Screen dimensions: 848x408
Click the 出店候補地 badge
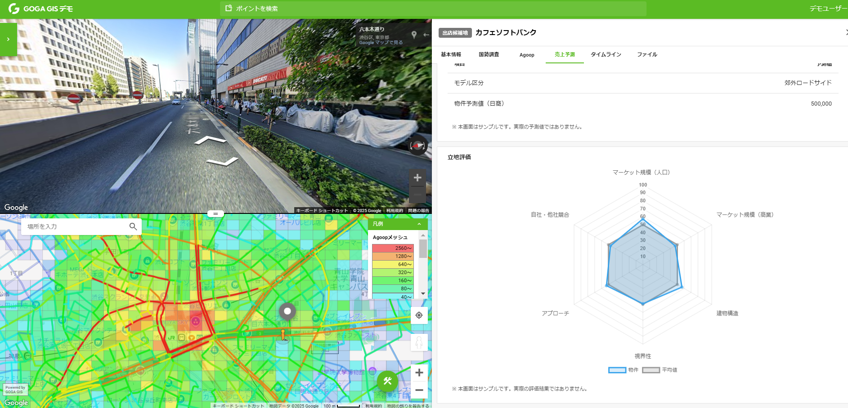[x=455, y=33]
